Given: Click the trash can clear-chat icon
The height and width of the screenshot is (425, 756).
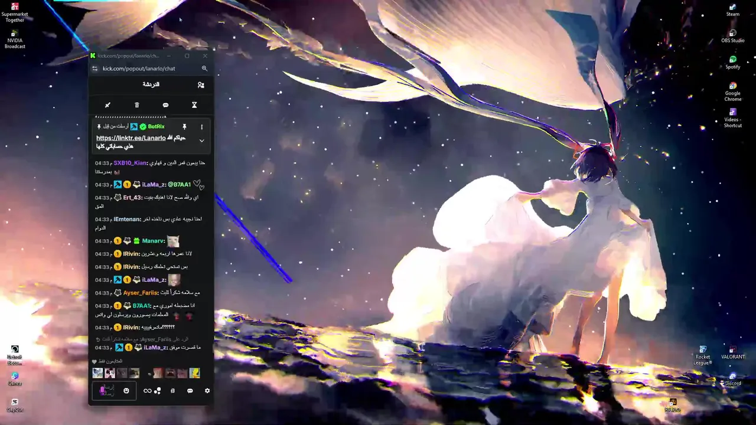Looking at the screenshot, I should click(x=136, y=105).
